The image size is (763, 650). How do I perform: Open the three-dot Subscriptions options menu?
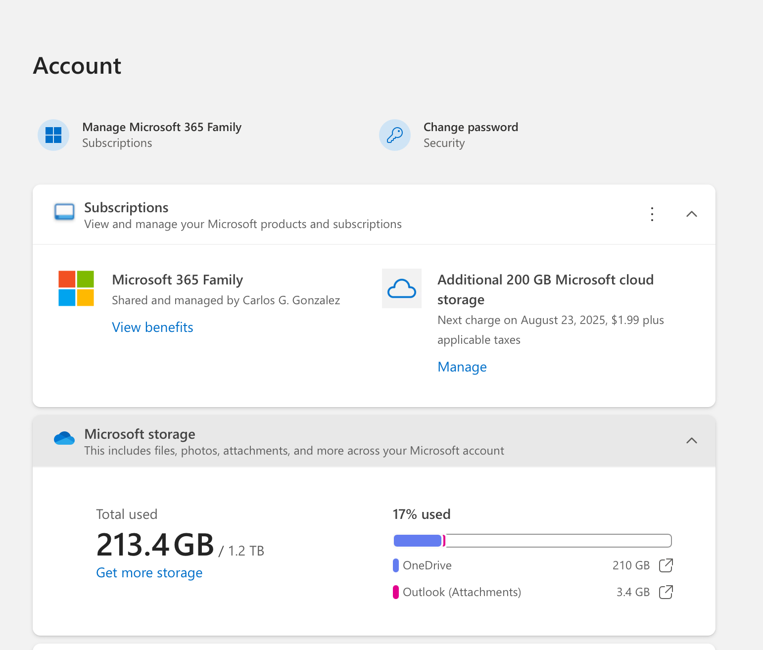(x=652, y=214)
